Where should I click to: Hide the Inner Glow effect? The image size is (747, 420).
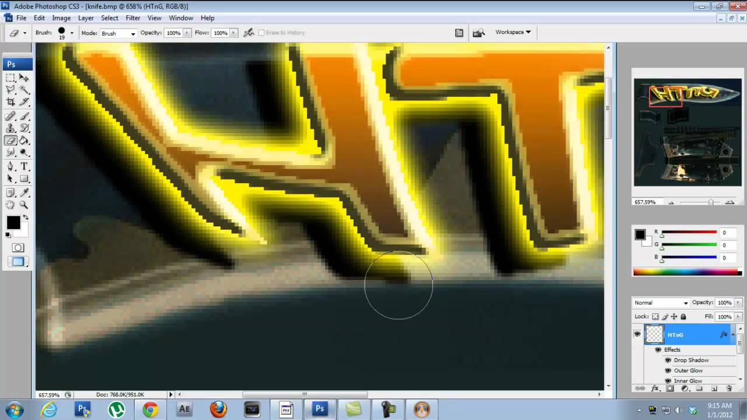[668, 381]
